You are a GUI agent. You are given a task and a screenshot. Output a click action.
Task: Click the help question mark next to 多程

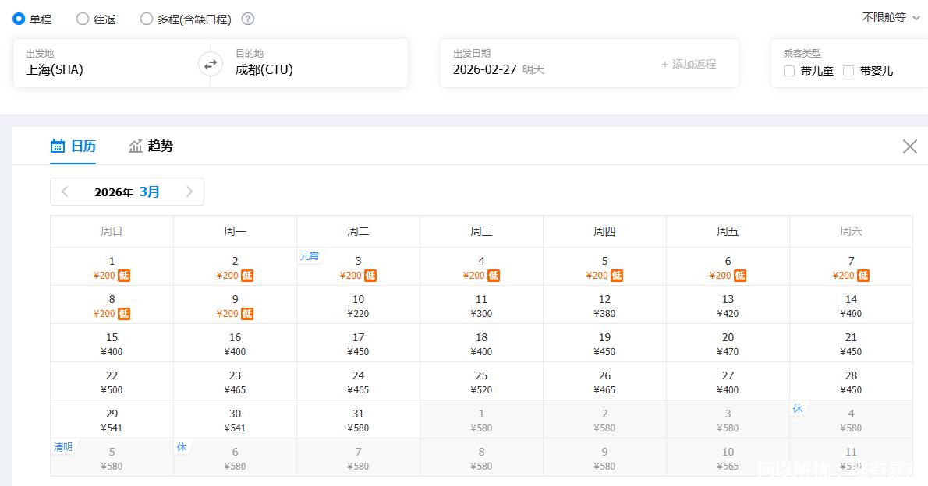click(x=248, y=19)
